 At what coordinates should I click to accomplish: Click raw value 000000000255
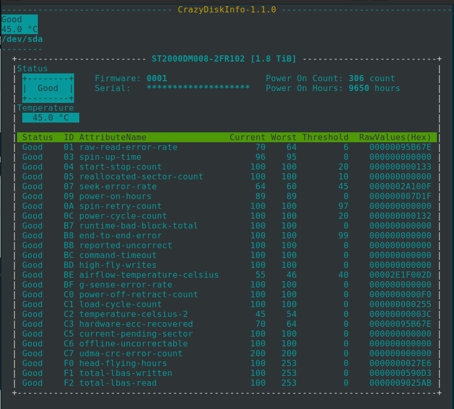tap(400, 304)
